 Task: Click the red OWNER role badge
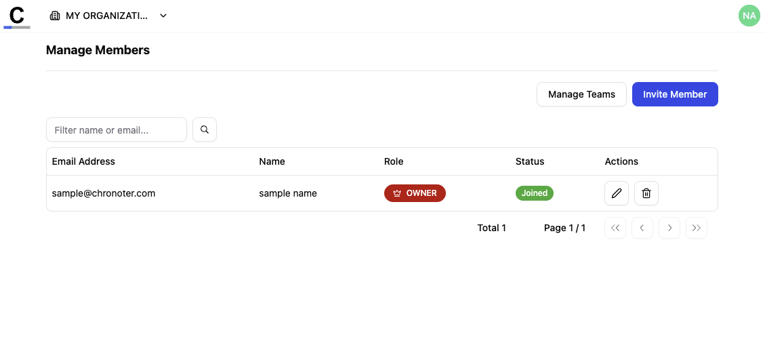click(415, 193)
